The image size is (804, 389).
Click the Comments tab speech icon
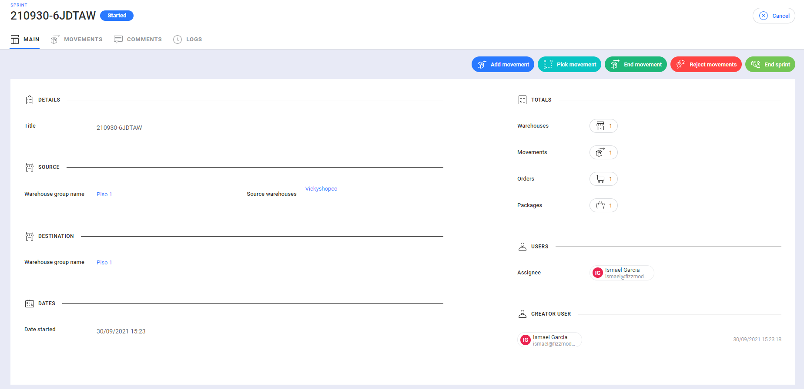[x=118, y=40]
